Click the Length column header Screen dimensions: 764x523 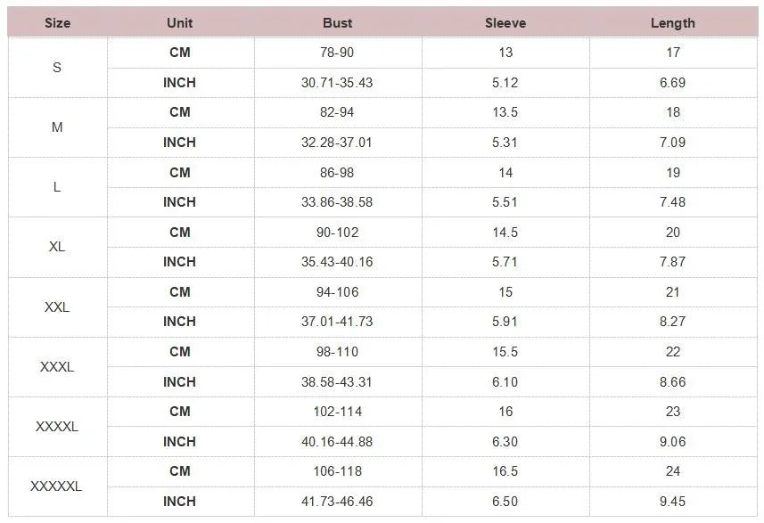672,23
